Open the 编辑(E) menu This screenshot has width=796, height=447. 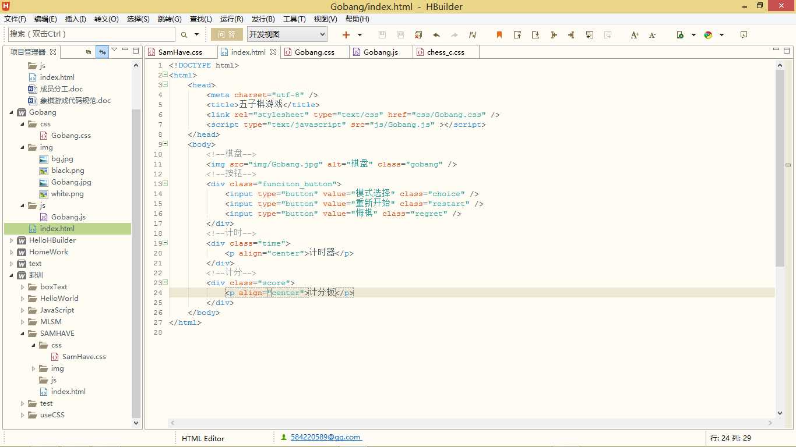tap(46, 19)
